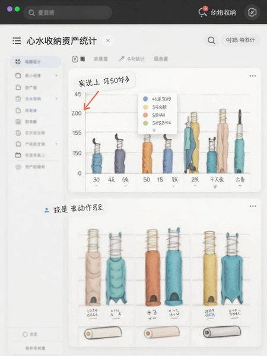Click the y-axis value 45

[78, 94]
